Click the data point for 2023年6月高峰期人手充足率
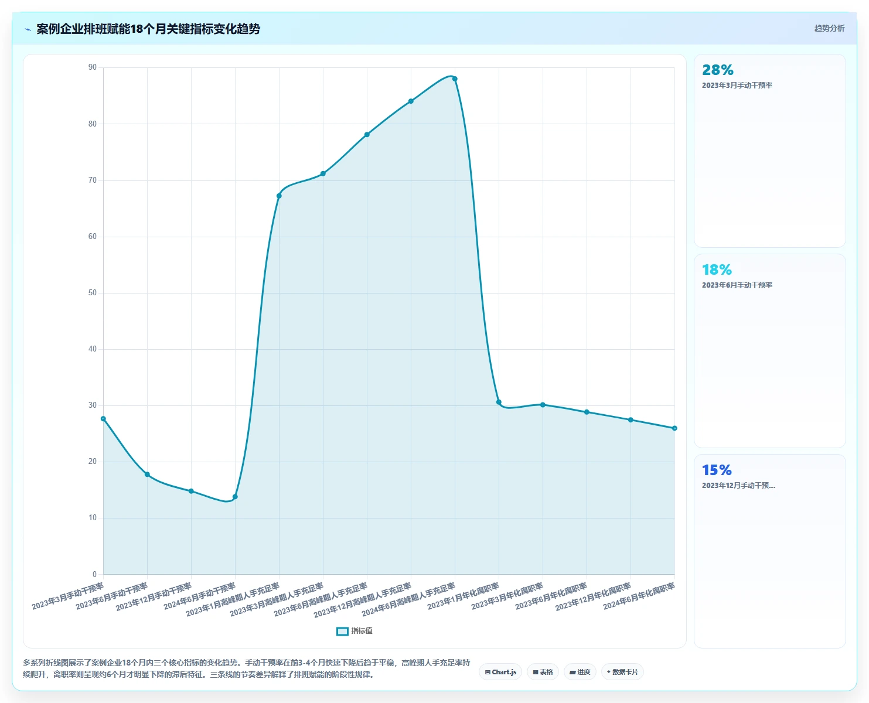This screenshot has width=869, height=703. coord(367,135)
